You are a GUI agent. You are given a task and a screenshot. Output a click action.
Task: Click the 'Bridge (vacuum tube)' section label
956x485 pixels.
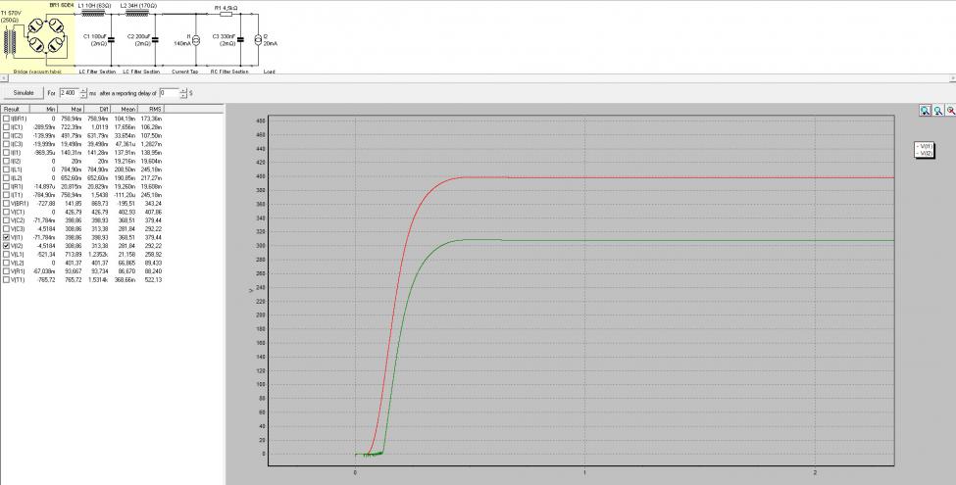37,72
